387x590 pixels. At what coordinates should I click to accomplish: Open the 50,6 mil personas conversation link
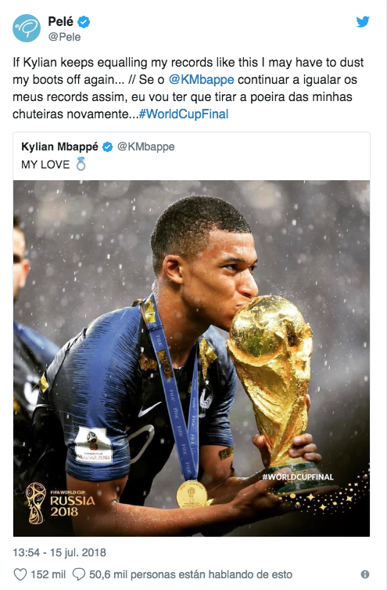tap(191, 574)
